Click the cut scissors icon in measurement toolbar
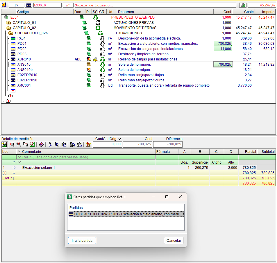This screenshot has height=263, width=277. click(x=50, y=144)
